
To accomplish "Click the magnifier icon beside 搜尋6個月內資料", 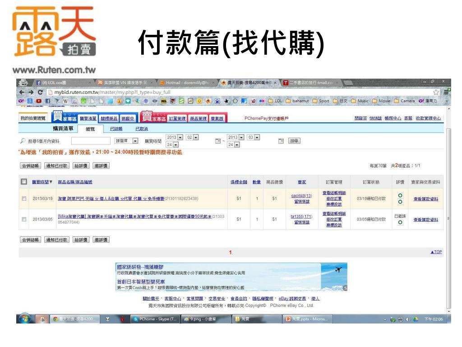I will coord(23,141).
